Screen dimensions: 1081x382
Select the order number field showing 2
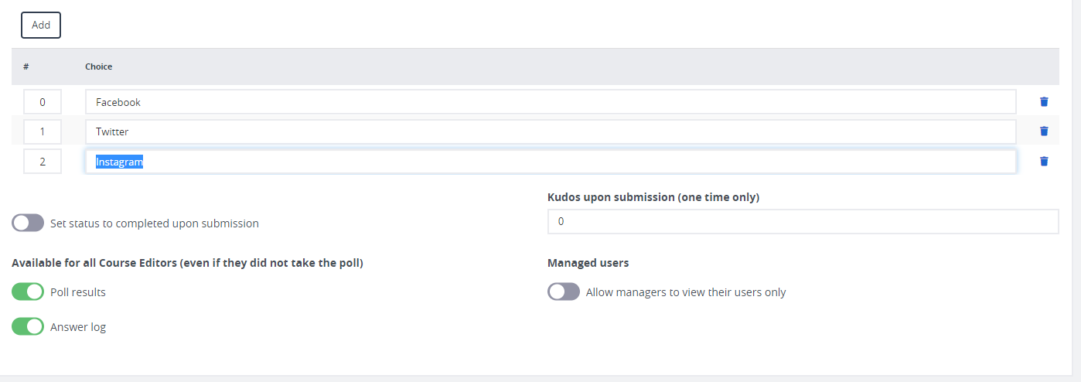click(x=43, y=162)
